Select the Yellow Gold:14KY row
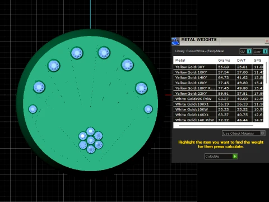Viewport: 269px width, 202px height. click(218, 77)
